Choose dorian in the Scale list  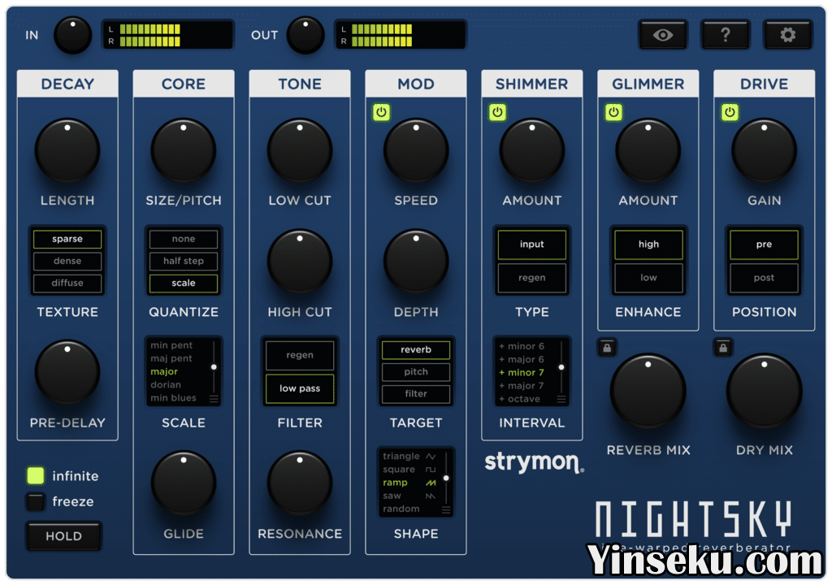click(166, 385)
